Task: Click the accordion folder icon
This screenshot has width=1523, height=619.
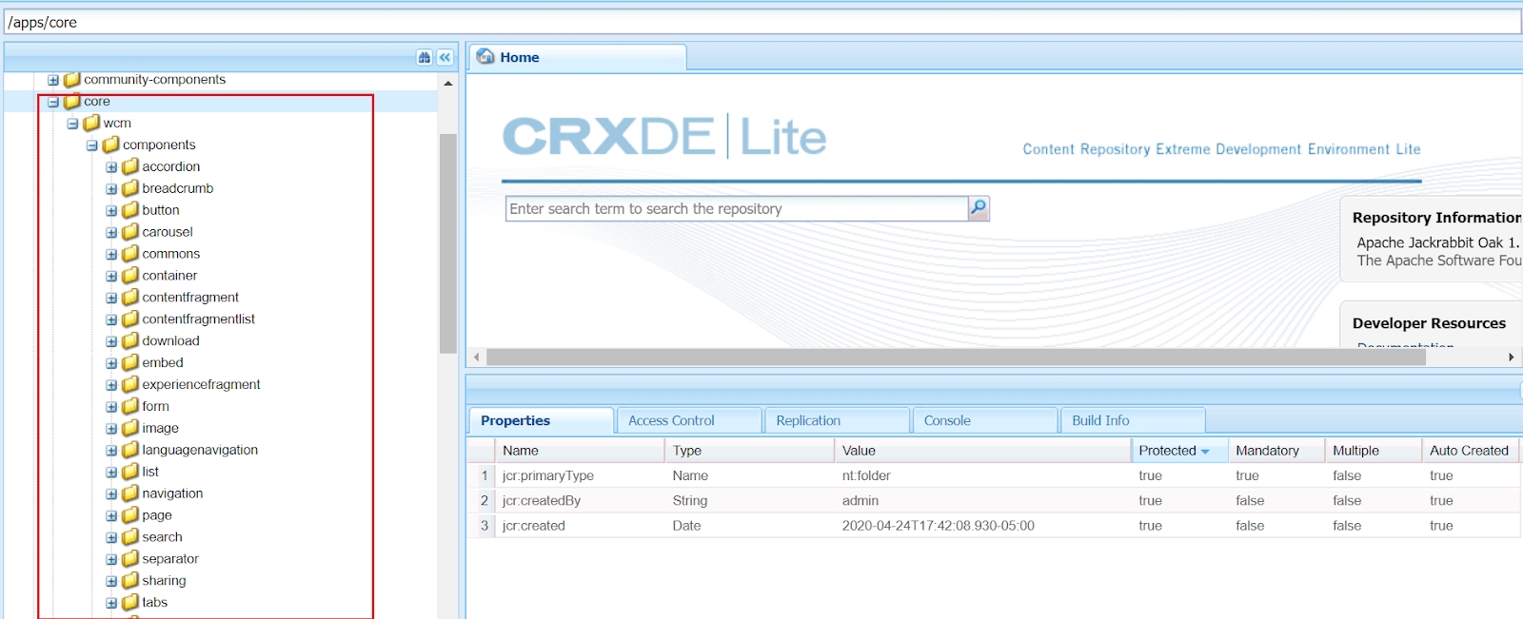Action: click(x=130, y=166)
